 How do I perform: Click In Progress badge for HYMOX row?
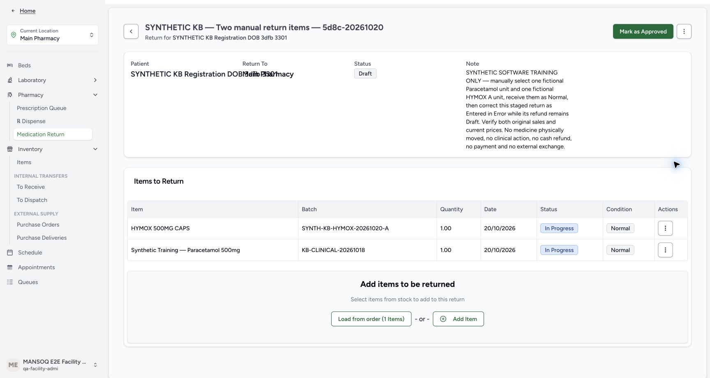pos(559,228)
